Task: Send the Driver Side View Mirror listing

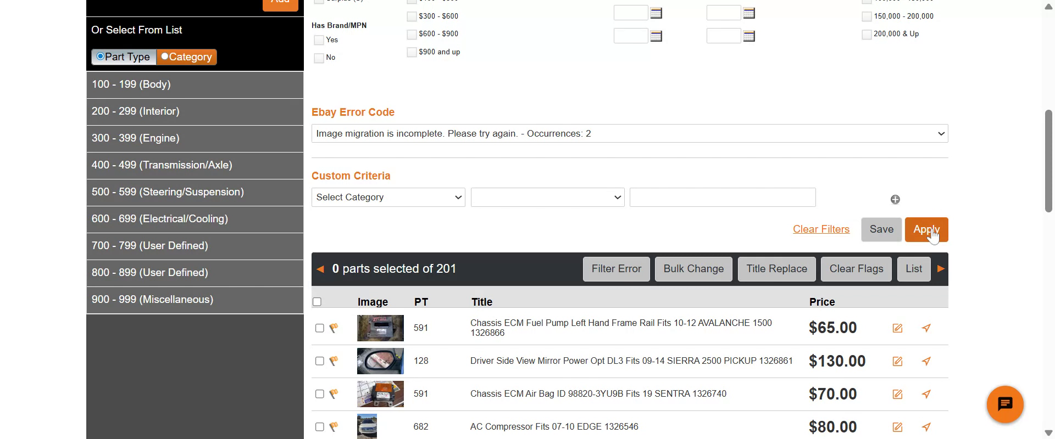Action: [x=926, y=361]
